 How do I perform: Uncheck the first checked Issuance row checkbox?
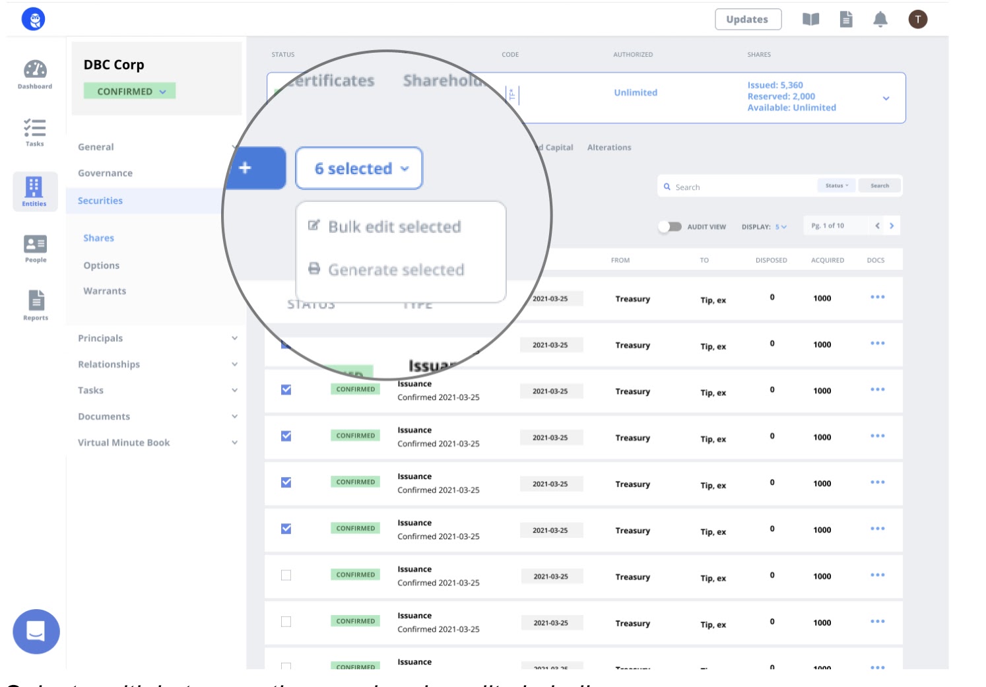[286, 390]
